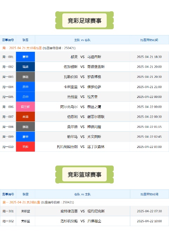Screen dimensions: 169x243
Task: Click home team 托特纳姆热刺
Action: pos(67,147)
